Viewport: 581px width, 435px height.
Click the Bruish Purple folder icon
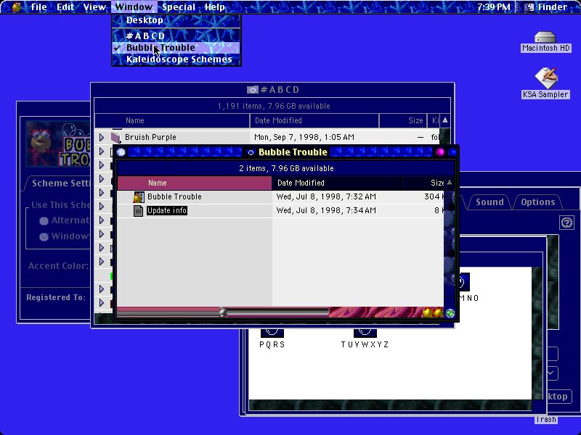(116, 138)
